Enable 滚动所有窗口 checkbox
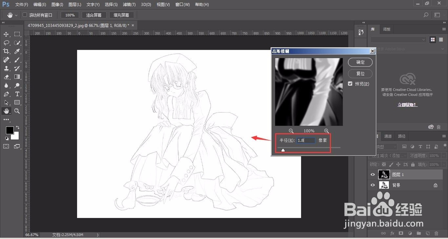This screenshot has width=448, height=239. (25, 15)
